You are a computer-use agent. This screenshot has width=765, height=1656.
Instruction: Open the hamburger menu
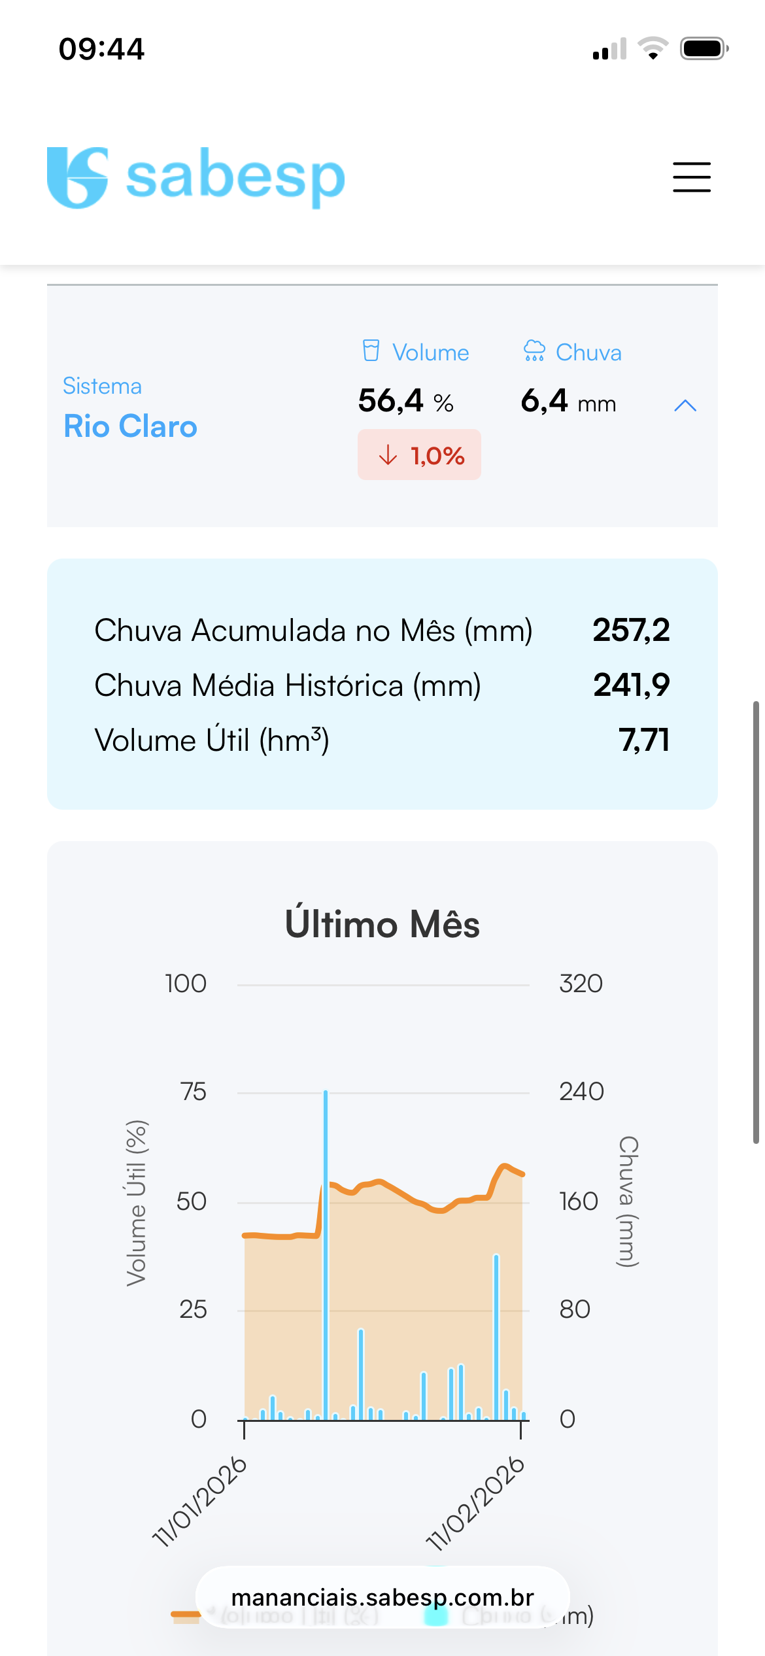click(x=692, y=177)
